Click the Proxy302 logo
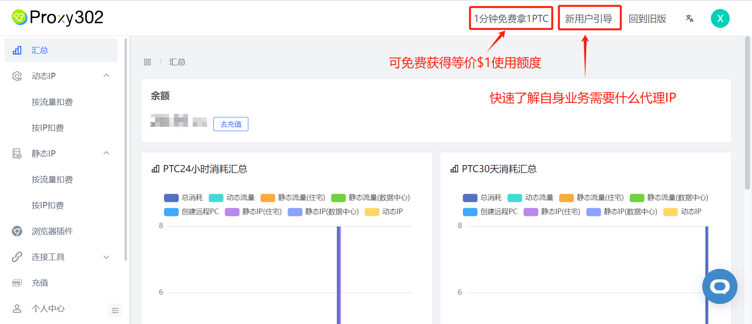Viewport: 752px width, 324px height. [x=58, y=17]
